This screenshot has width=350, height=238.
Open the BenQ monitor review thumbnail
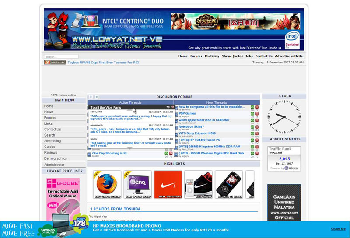coord(138,185)
